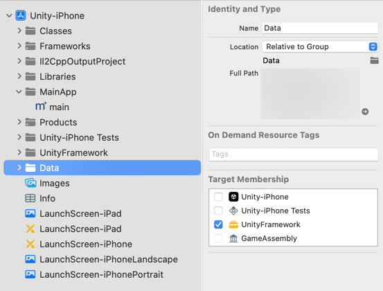Image resolution: width=383 pixels, height=291 pixels.
Task: Enable Unity-iPhone target membership checkbox
Action: click(x=218, y=197)
